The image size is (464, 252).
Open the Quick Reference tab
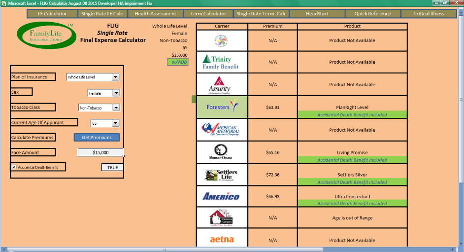point(372,14)
